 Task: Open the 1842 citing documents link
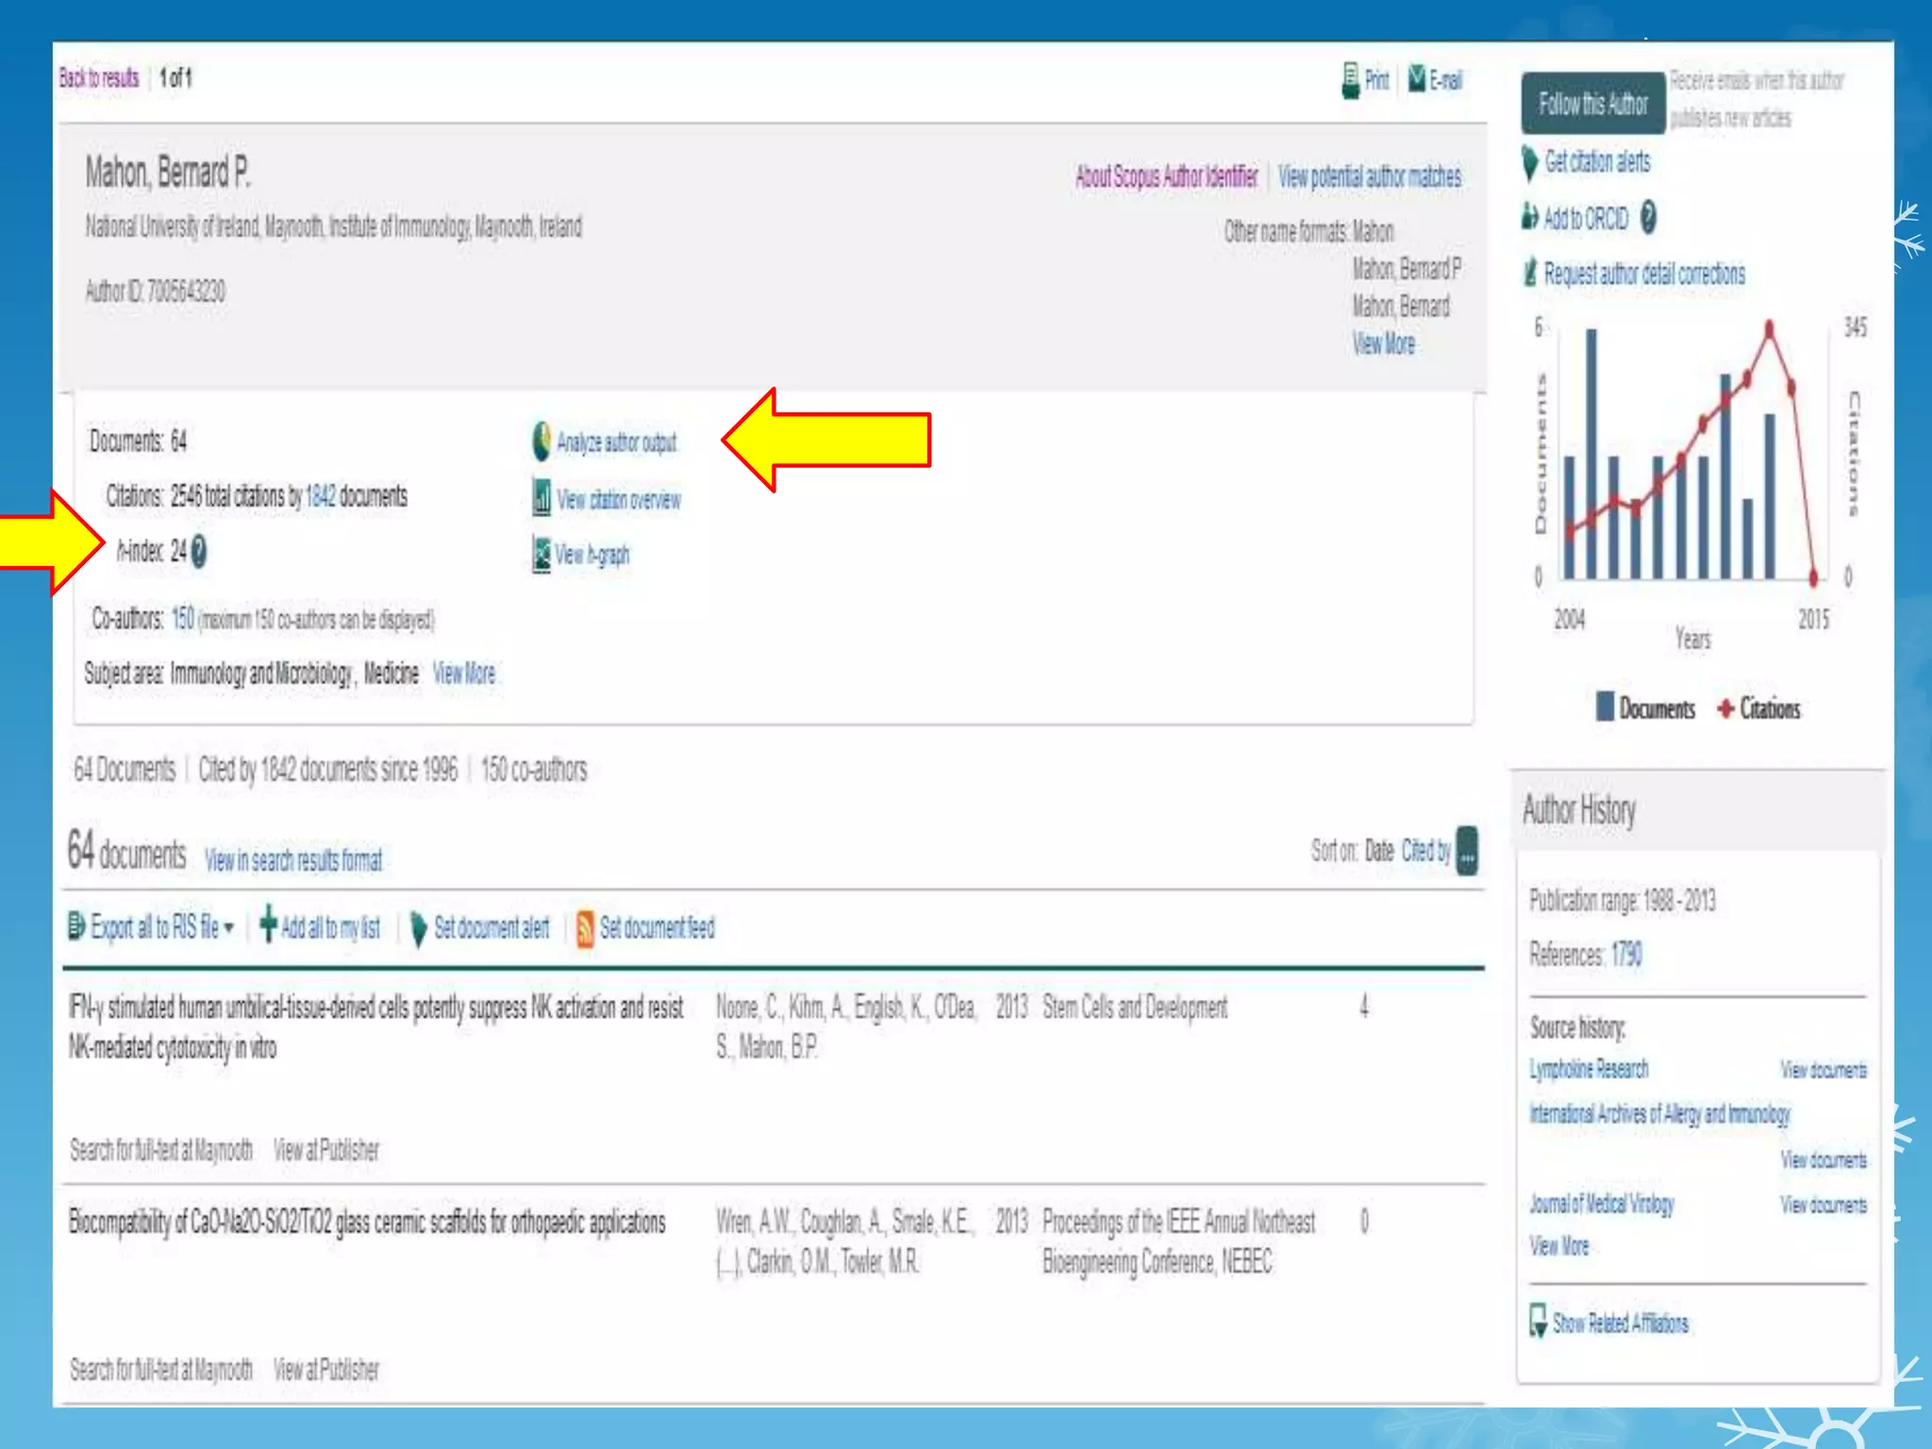tap(320, 496)
